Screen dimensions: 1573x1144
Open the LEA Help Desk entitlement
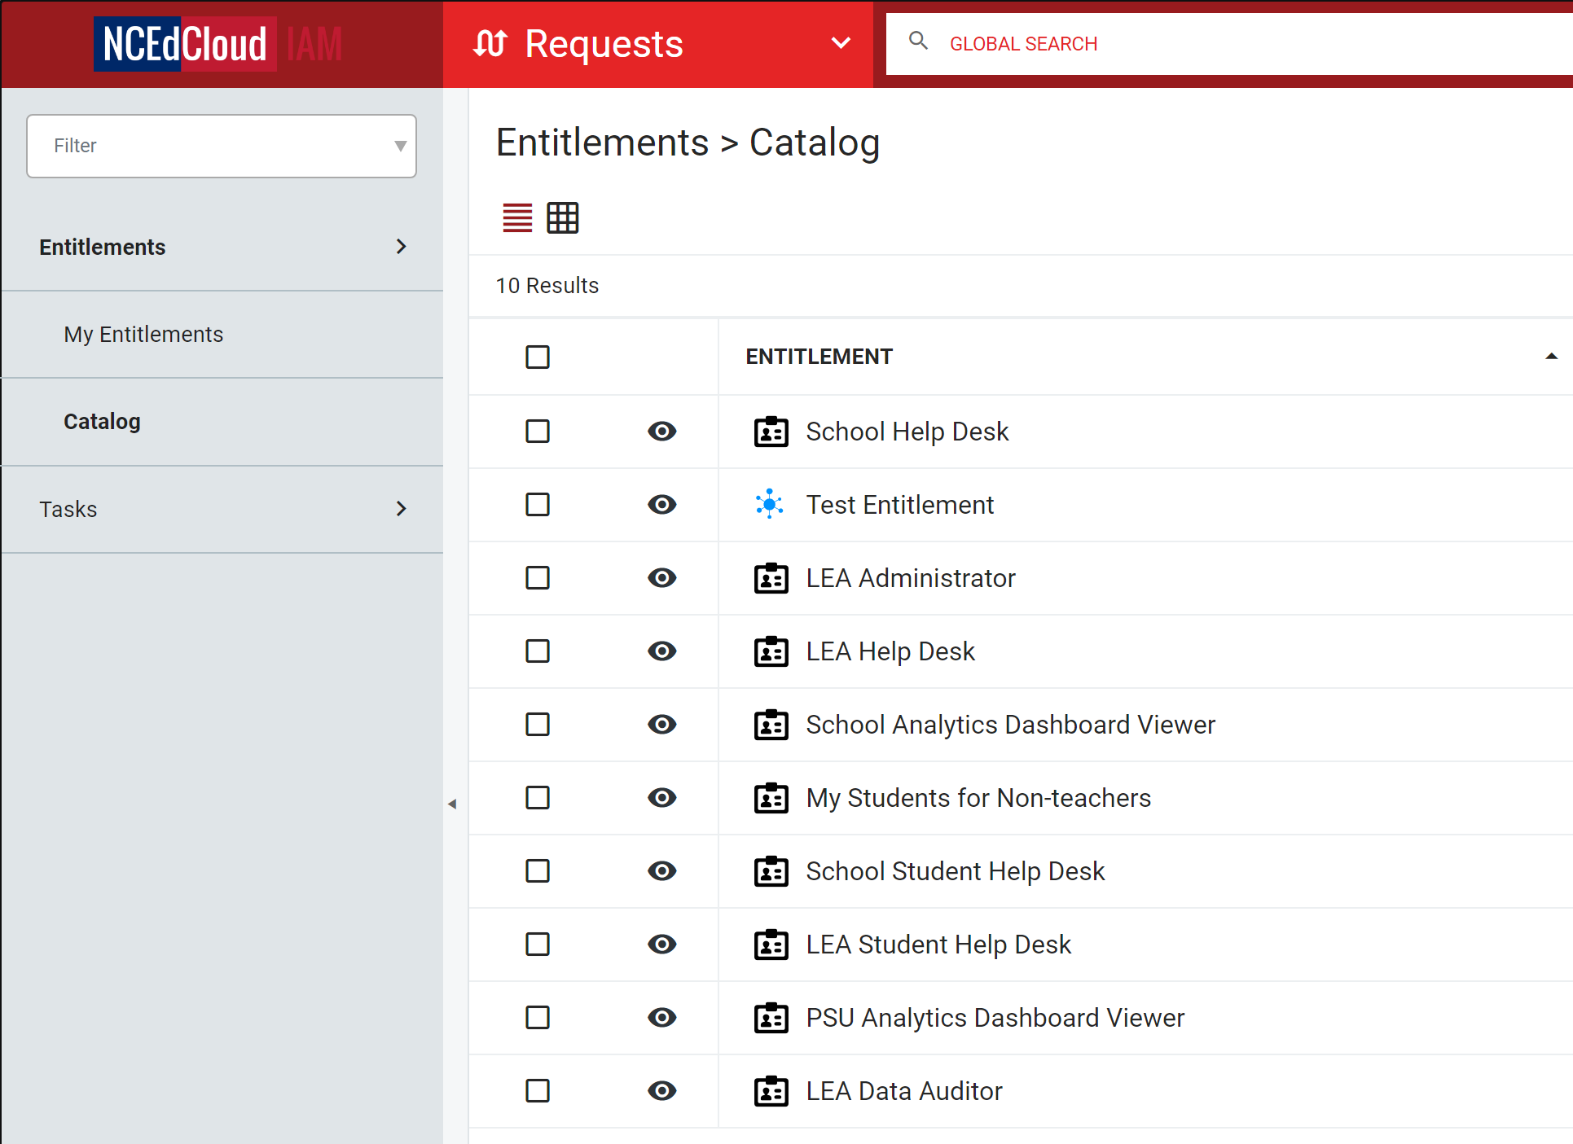tap(890, 651)
